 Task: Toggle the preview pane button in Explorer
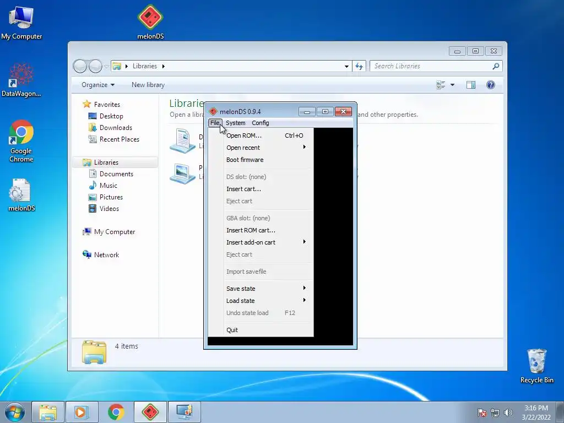point(471,85)
